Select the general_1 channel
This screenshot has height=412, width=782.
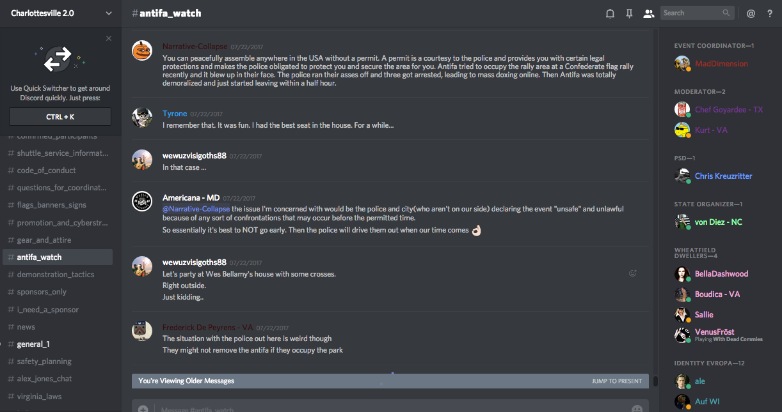(x=33, y=344)
